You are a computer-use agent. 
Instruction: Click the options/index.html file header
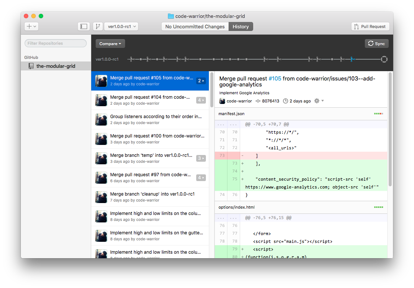coord(301,208)
